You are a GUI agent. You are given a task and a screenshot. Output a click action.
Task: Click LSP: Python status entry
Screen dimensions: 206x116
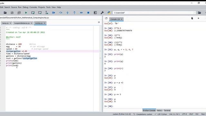161,114
